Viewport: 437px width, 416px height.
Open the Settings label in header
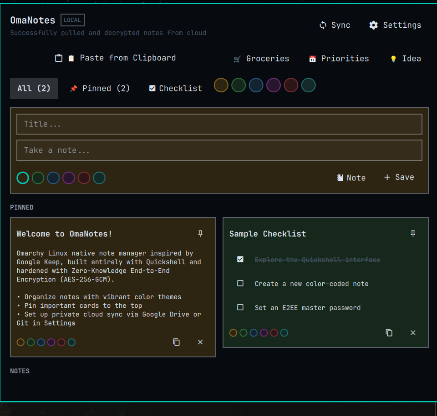pyautogui.click(x=402, y=25)
